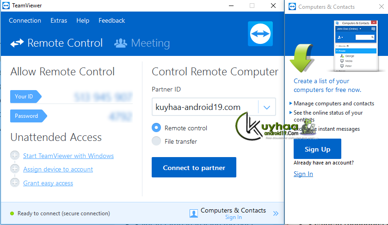Click the plus icon beside Assign device to account
Screen dimensions: 388x225
[15, 169]
